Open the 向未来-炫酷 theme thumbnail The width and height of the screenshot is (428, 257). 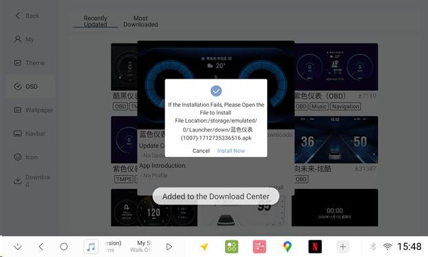click(x=336, y=140)
